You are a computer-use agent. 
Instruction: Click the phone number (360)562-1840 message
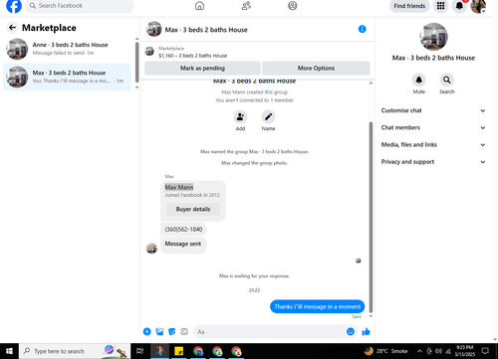point(183,229)
